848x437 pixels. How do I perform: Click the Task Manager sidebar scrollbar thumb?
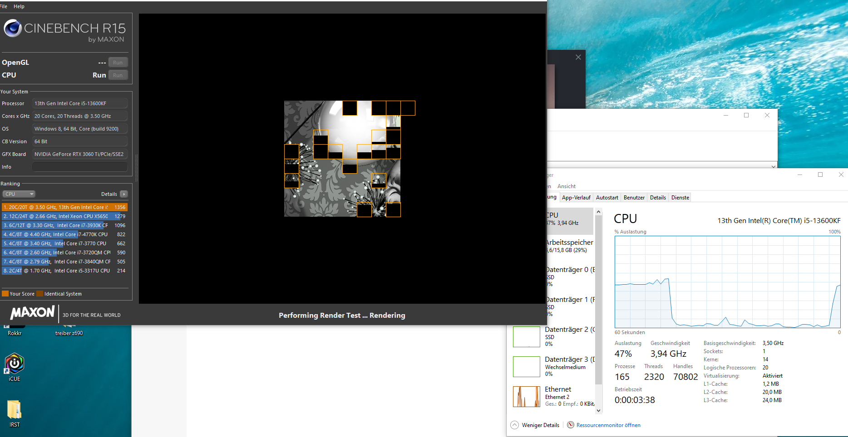(598, 299)
